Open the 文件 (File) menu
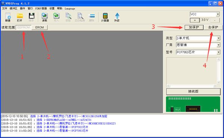Viewport: 224px width, 138px height. 4,9
